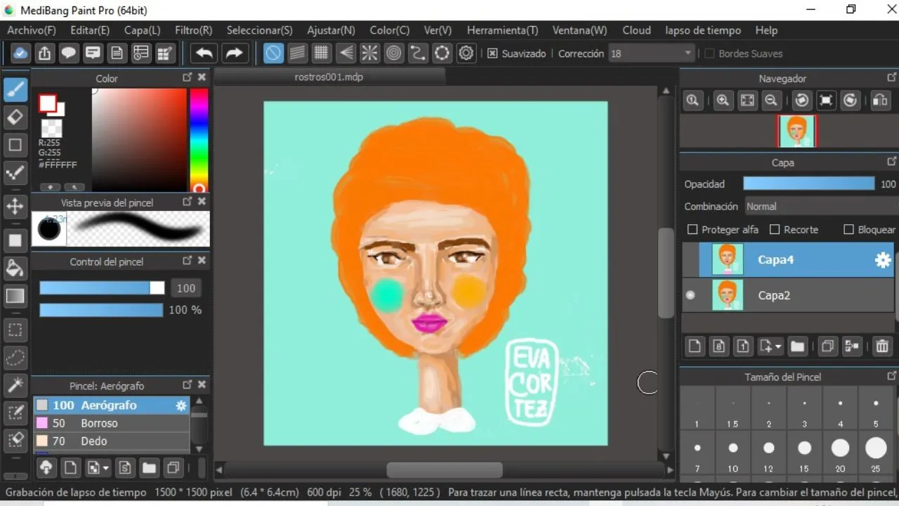
Task: Undock the Tamaño del Pincel panel
Action: 892,377
